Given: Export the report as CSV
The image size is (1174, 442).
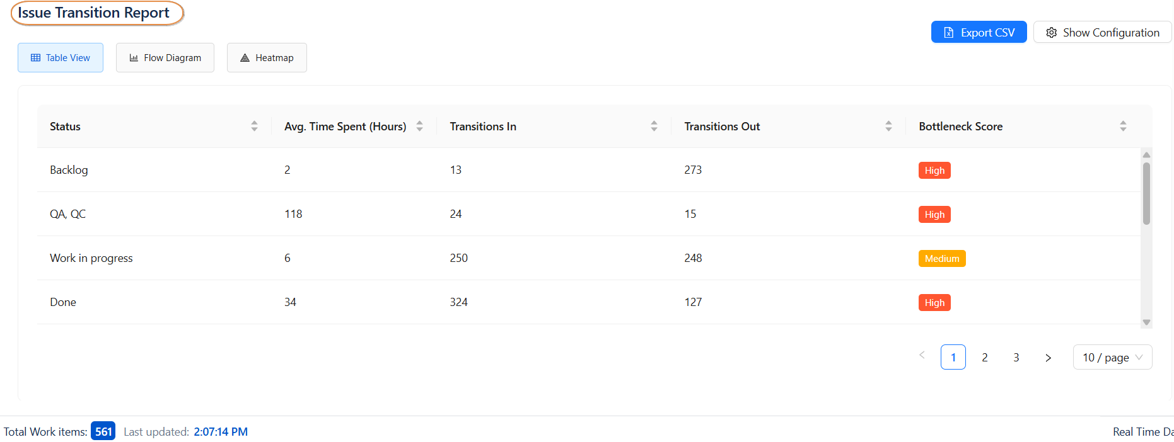Looking at the screenshot, I should tap(979, 33).
